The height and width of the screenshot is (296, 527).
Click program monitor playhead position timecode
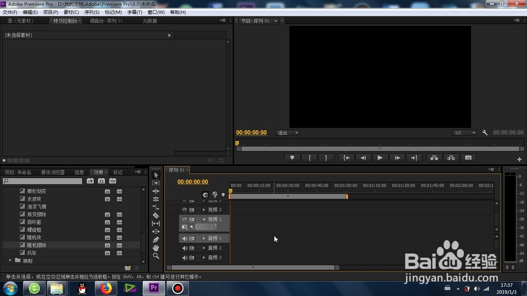pos(251,133)
